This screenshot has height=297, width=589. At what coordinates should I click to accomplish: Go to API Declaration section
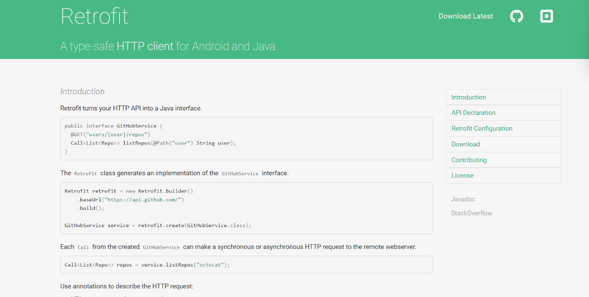pos(504,113)
